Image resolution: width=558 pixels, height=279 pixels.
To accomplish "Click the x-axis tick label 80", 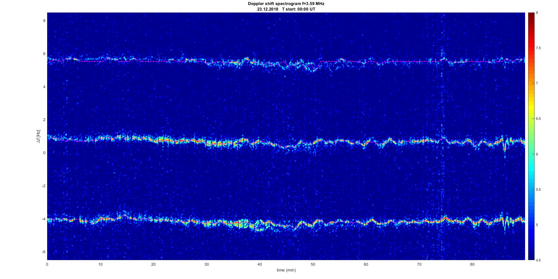I will (x=472, y=264).
